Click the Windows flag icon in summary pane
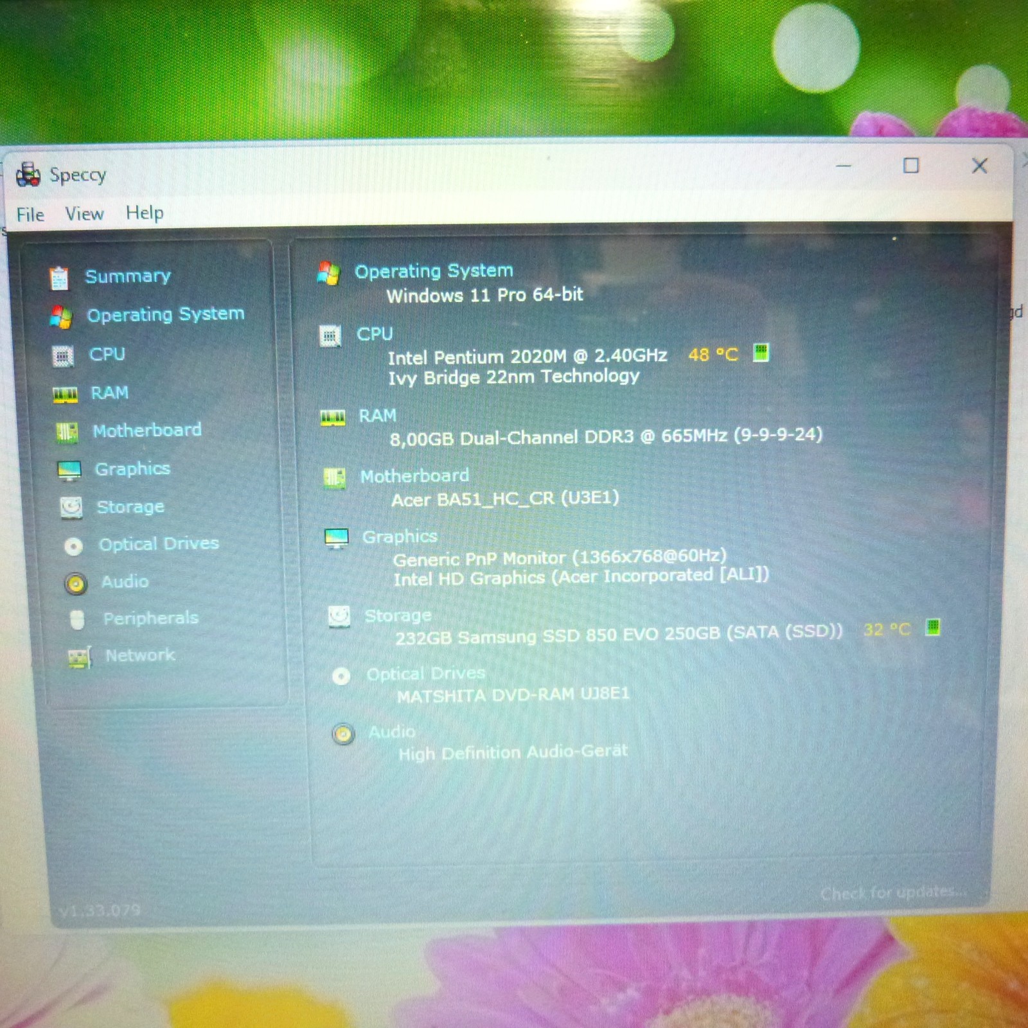This screenshot has height=1028, width=1028. point(328,273)
